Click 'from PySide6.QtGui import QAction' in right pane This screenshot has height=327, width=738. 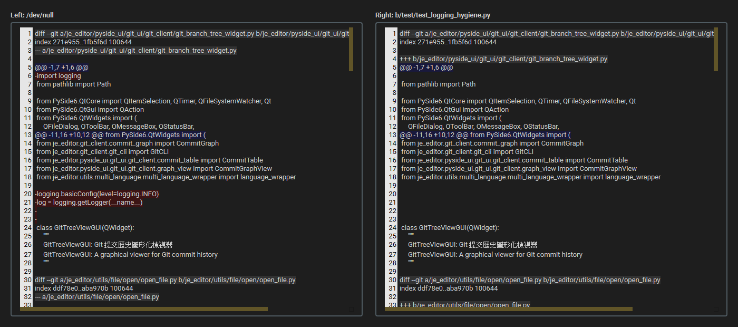click(455, 110)
